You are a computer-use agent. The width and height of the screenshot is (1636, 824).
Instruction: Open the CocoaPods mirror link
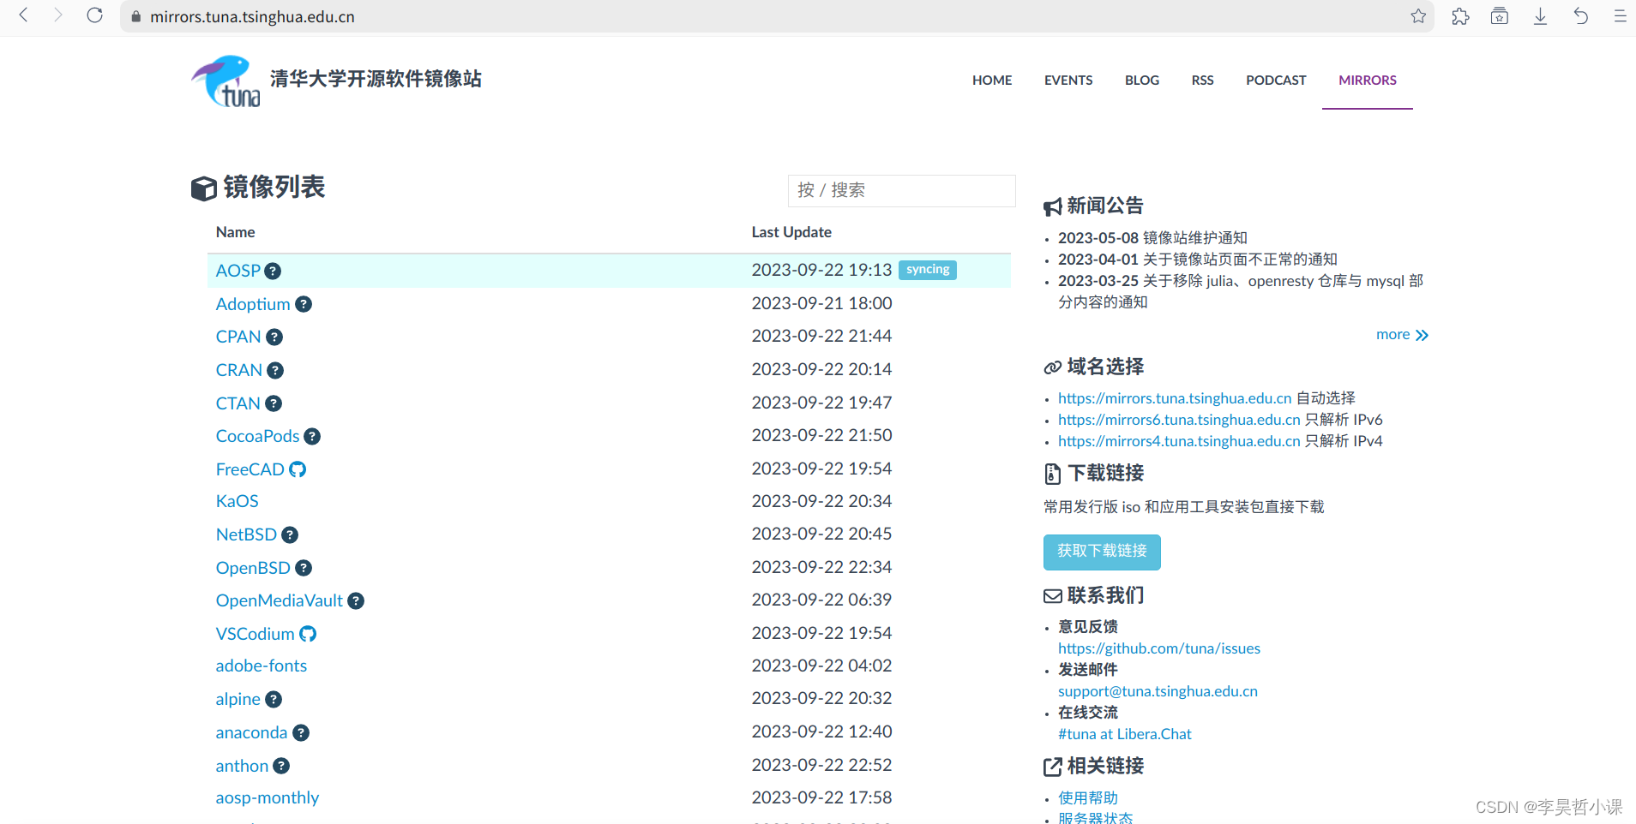[x=257, y=436]
